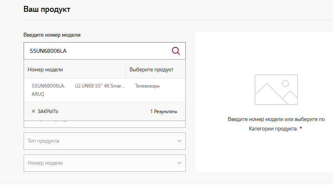Click the Ваш продукт heading
The height and width of the screenshot is (186, 333).
pos(47,9)
